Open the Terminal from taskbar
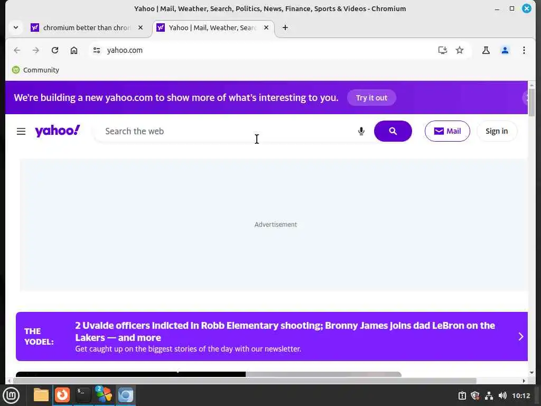 pos(83,395)
